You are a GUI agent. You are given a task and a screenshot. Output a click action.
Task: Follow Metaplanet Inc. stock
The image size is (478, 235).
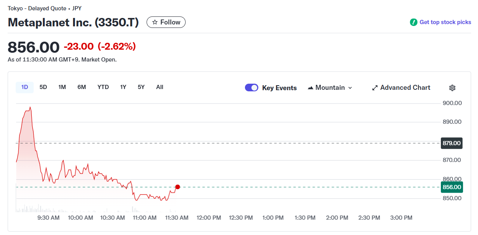click(166, 22)
